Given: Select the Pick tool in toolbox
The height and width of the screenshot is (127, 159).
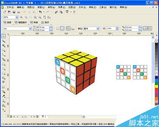Looking at the screenshot, I should point(3,36).
